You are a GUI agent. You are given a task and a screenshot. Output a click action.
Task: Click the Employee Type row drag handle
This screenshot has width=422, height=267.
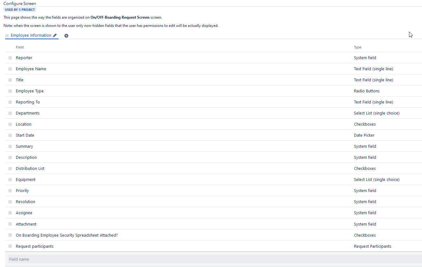point(10,91)
